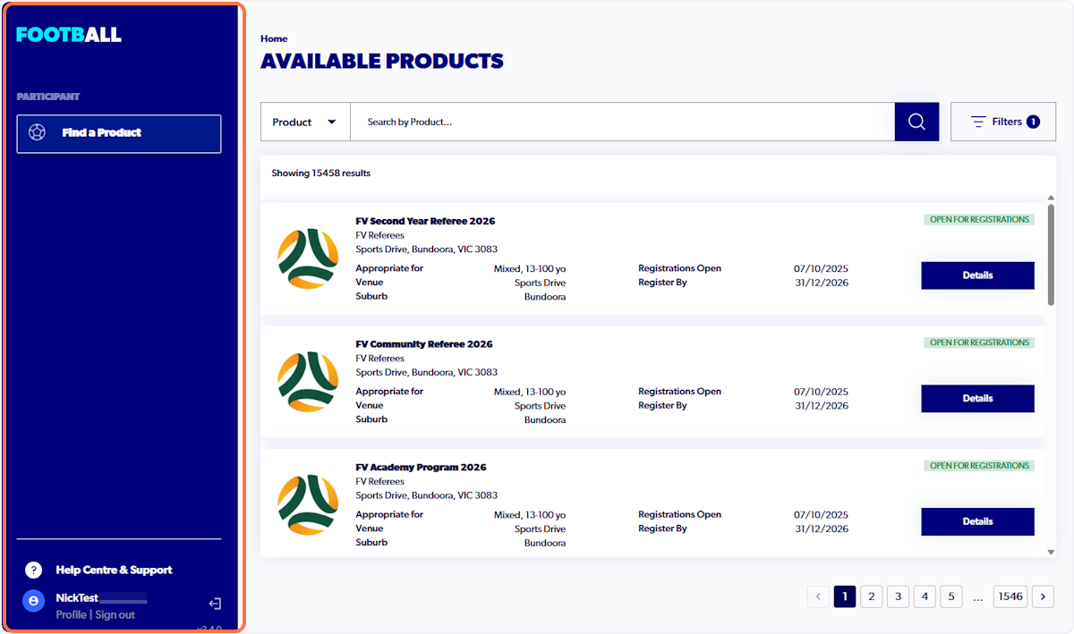The width and height of the screenshot is (1074, 634).
Task: Open Find a Product menu item
Action: [x=119, y=133]
